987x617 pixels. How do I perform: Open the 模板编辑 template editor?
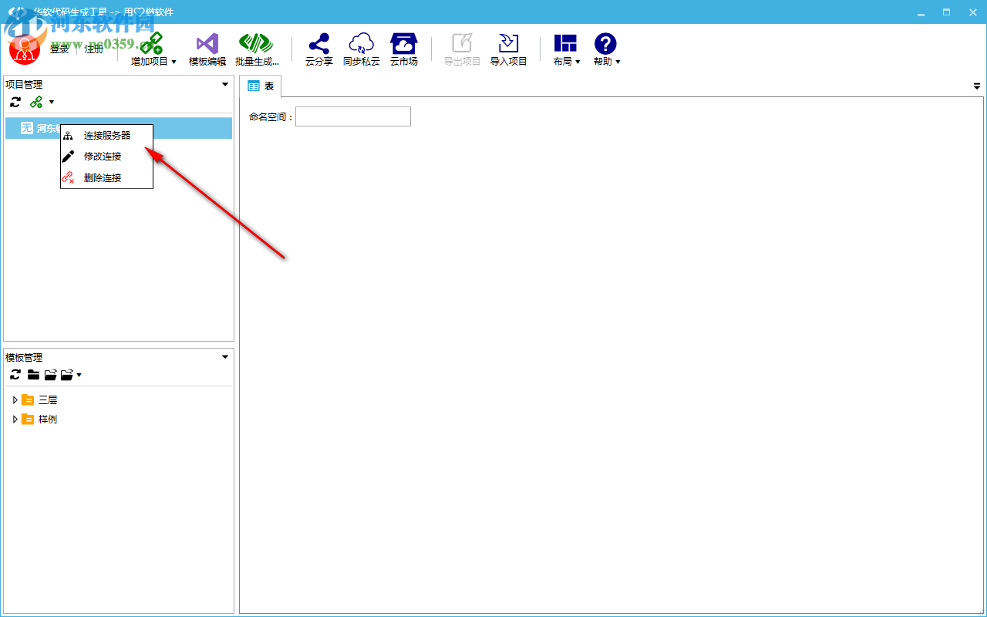click(x=207, y=50)
